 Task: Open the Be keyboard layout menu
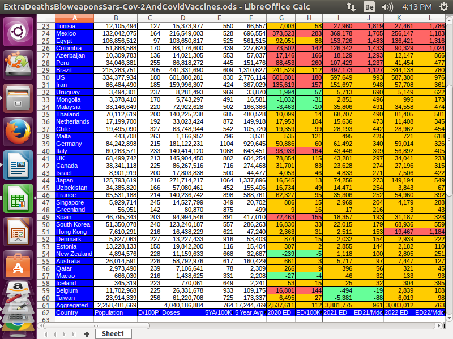click(x=369, y=7)
